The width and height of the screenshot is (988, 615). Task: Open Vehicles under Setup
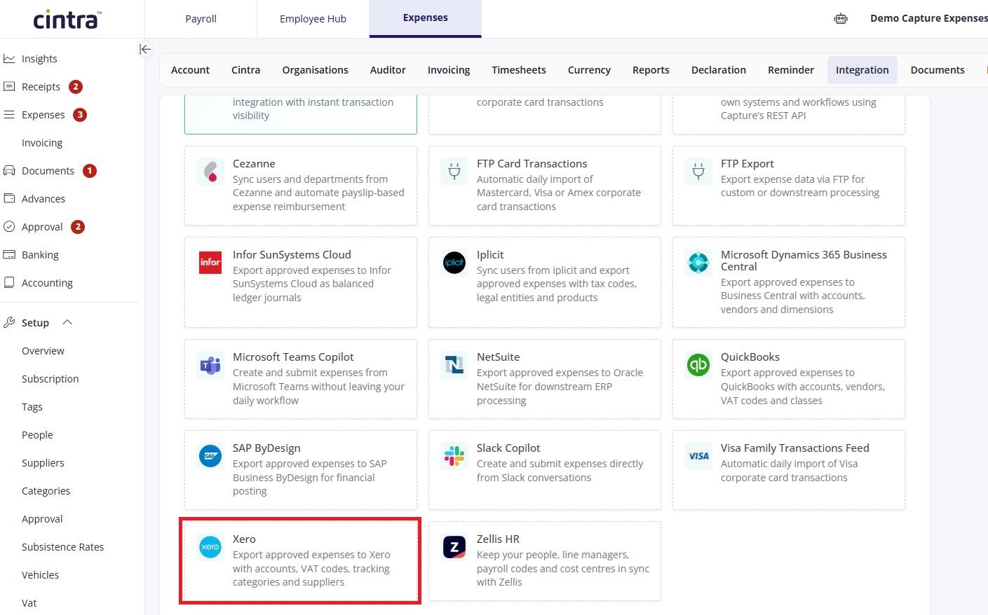40,575
